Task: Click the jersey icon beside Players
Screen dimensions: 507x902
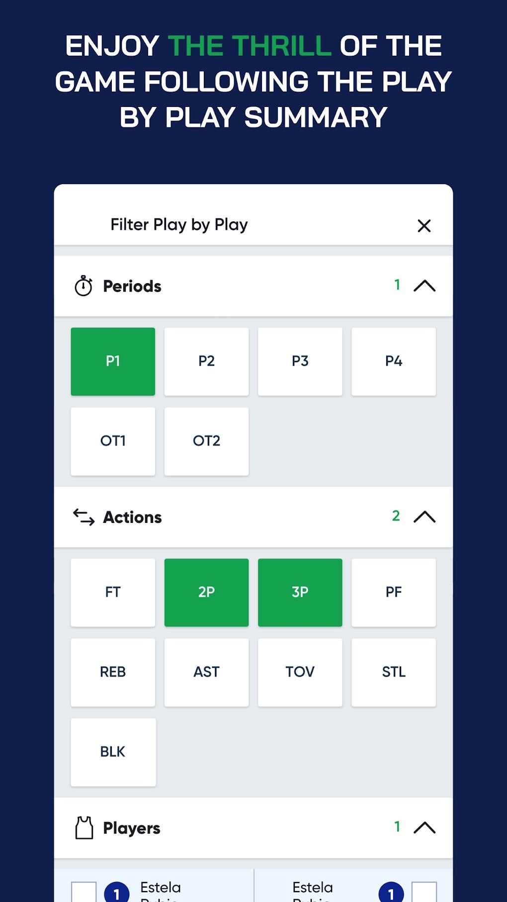Action: coord(84,827)
